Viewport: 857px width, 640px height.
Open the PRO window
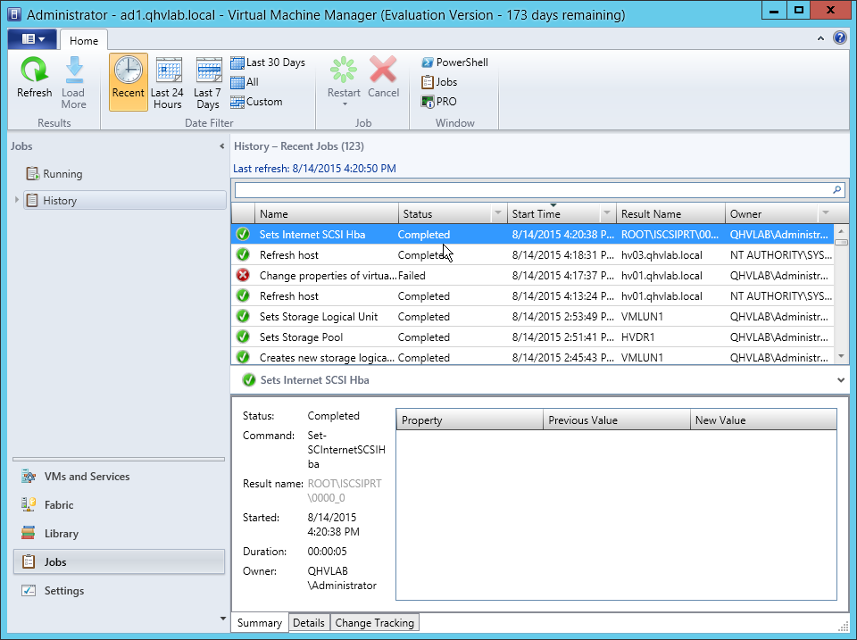pyautogui.click(x=439, y=102)
